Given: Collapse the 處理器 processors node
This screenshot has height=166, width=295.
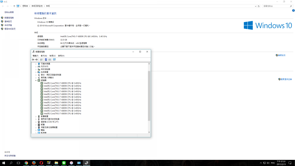Looking at the screenshot, I should 36,80.
